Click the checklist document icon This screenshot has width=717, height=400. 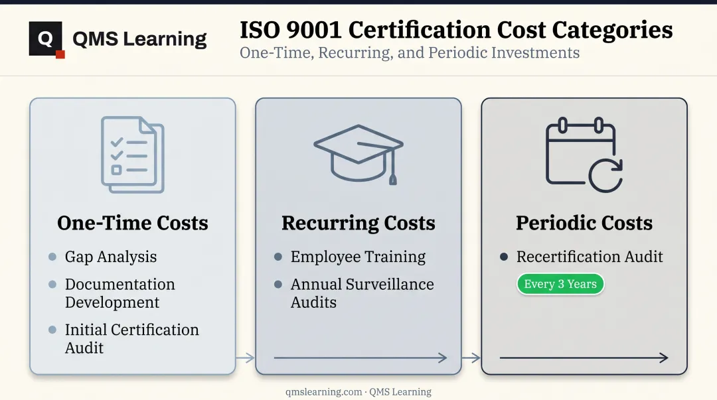point(133,155)
